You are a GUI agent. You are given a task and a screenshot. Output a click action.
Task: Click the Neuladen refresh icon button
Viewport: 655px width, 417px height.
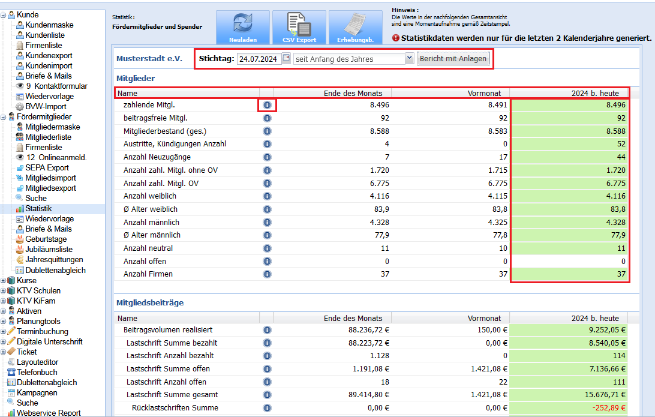243,27
